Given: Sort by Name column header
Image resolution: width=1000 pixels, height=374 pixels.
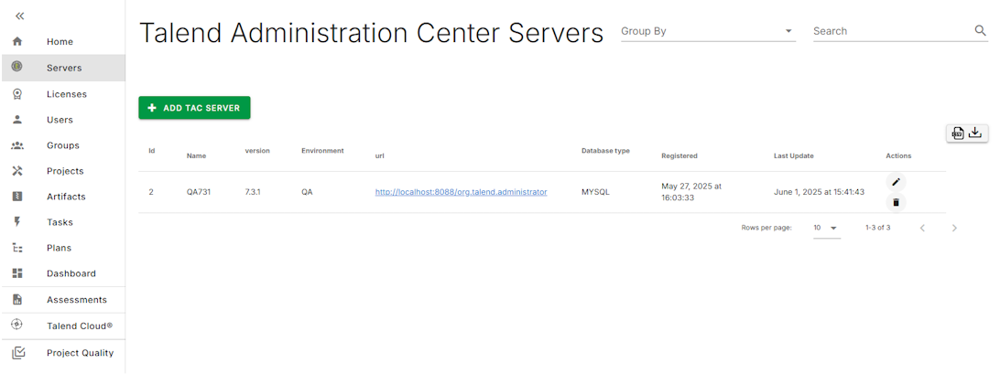Looking at the screenshot, I should pyautogui.click(x=196, y=155).
